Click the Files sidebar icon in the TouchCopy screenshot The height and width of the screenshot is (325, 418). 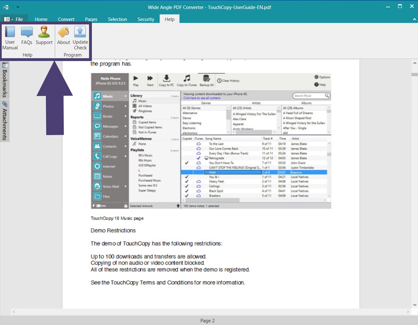coord(97,196)
